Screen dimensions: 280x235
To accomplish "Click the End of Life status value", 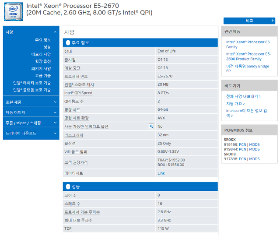I will coord(166,51).
